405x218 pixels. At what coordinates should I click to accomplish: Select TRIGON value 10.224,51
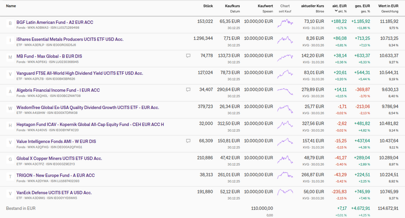(389, 175)
